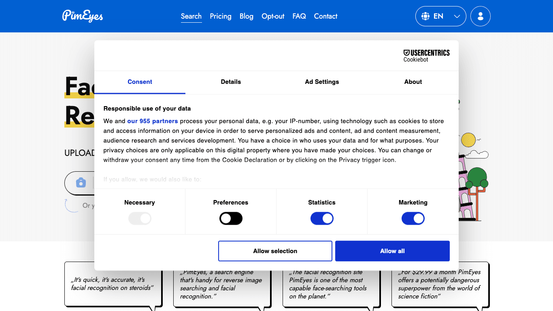Switch to the About tab
The image size is (553, 311).
(413, 82)
